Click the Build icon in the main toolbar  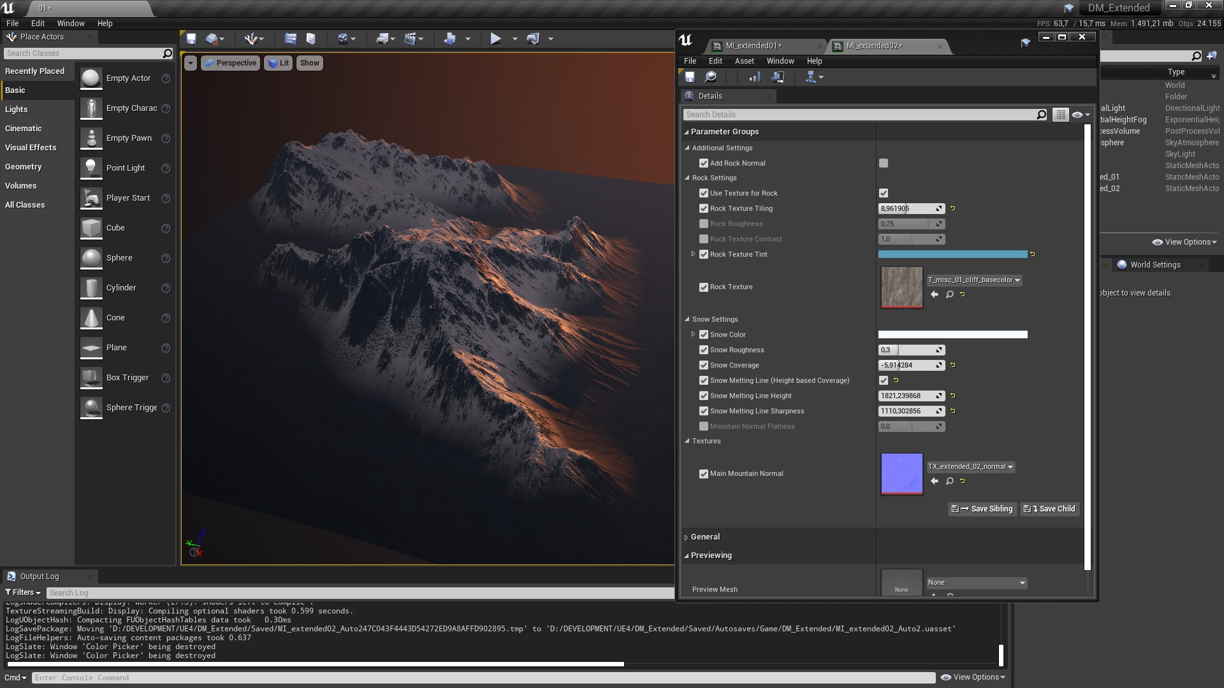449,39
